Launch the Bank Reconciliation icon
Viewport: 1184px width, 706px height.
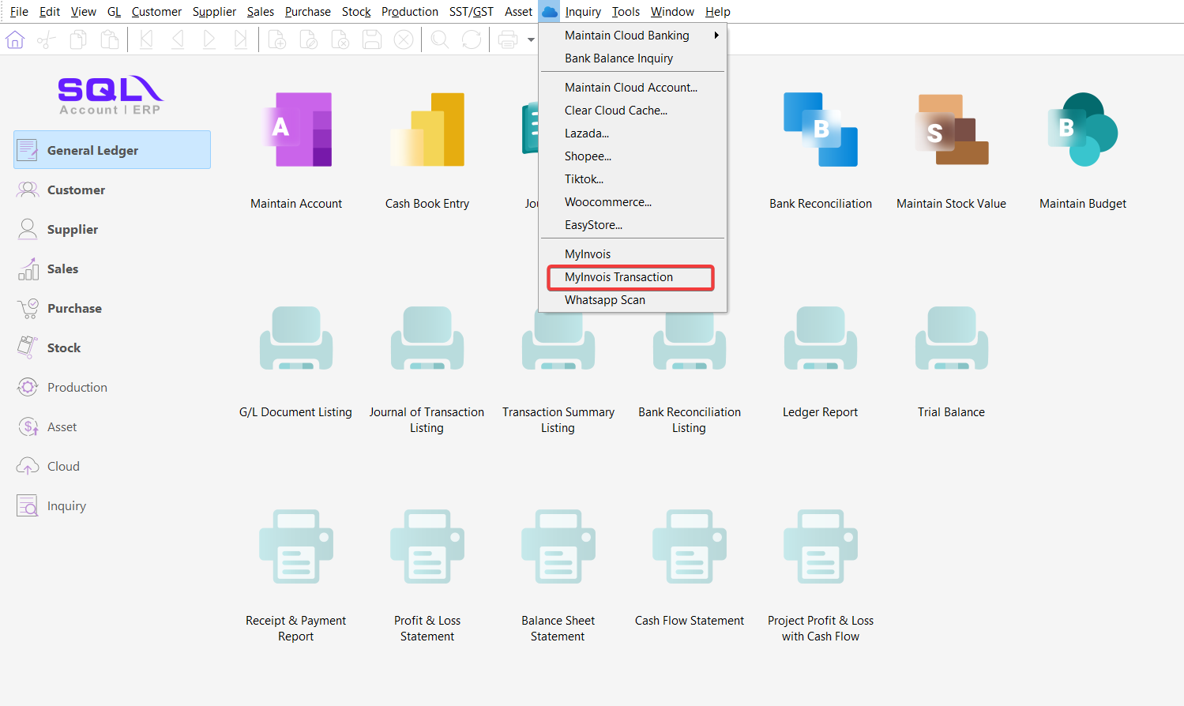click(x=821, y=130)
